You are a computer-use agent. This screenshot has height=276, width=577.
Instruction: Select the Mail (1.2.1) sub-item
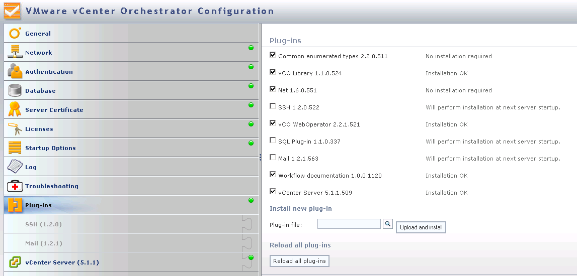(43, 243)
